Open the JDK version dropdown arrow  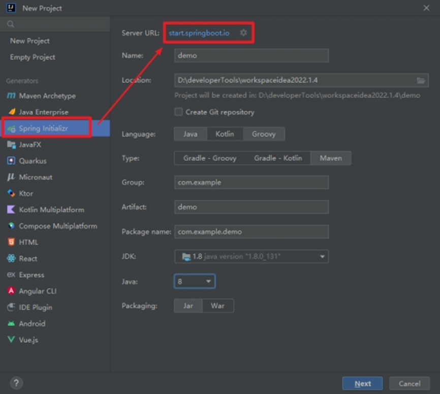pos(322,256)
